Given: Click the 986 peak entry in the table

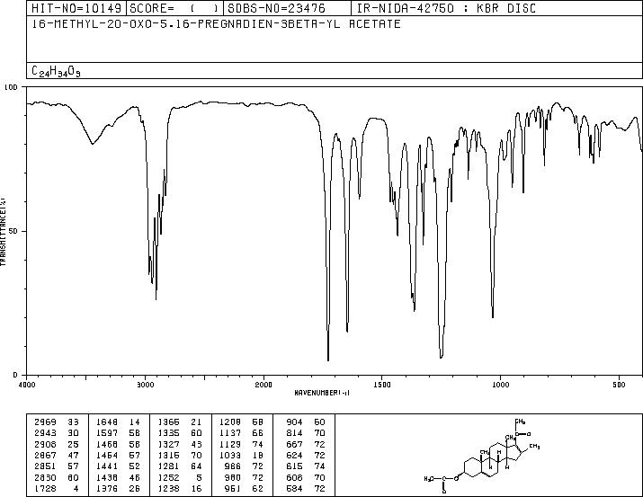Looking at the screenshot, I should point(244,466).
